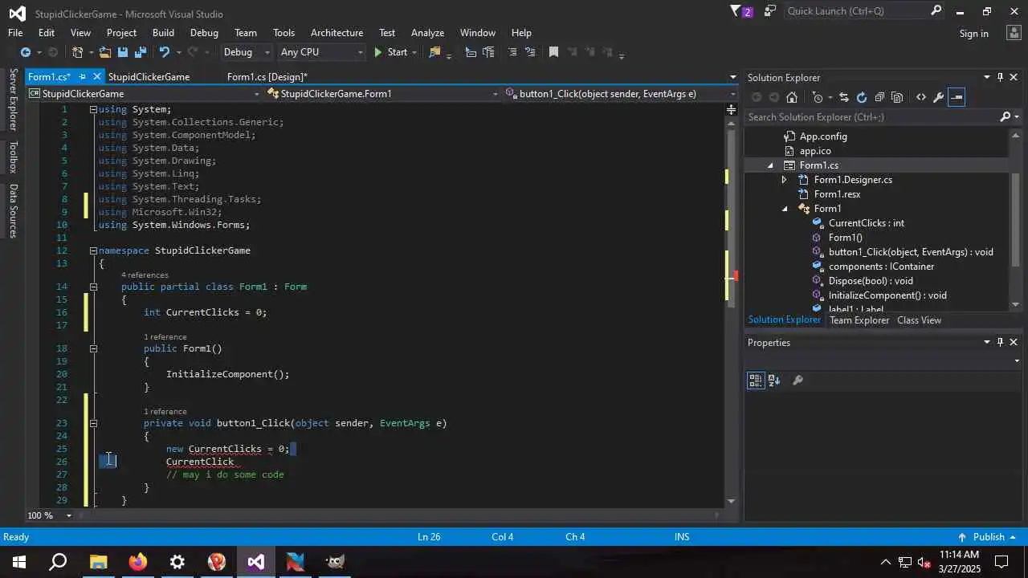
Task: Open the Any CPU platform dropdown
Action: (321, 52)
